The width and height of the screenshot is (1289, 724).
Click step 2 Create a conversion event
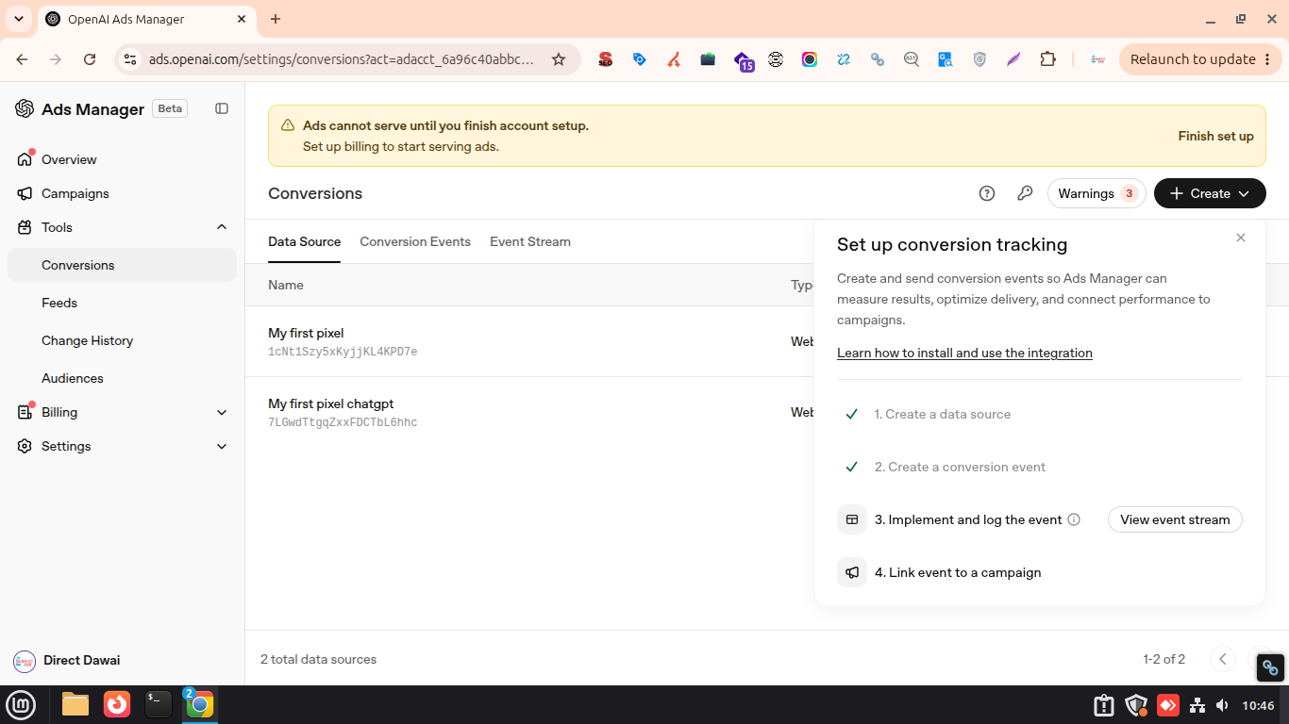pos(960,467)
